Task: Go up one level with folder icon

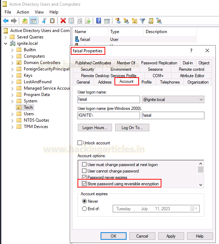Action: coord(25,21)
